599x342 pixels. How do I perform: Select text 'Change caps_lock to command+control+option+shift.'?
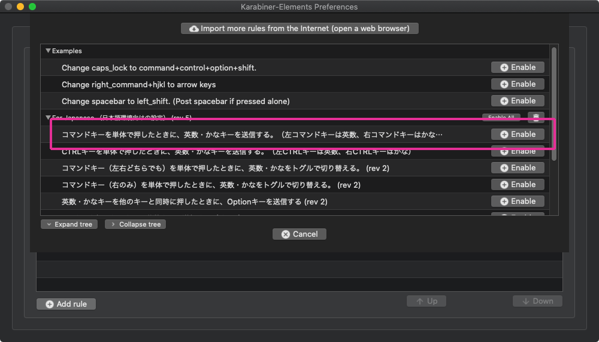pos(159,68)
